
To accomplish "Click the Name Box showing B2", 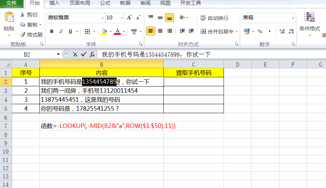I will [27, 55].
